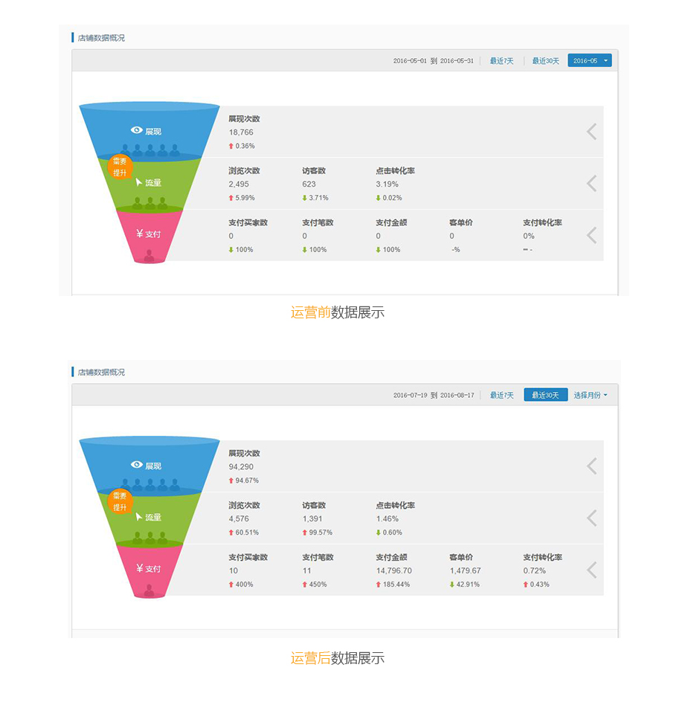
Task: Click the green down arrow beside 42.91%
Action: coord(451,585)
